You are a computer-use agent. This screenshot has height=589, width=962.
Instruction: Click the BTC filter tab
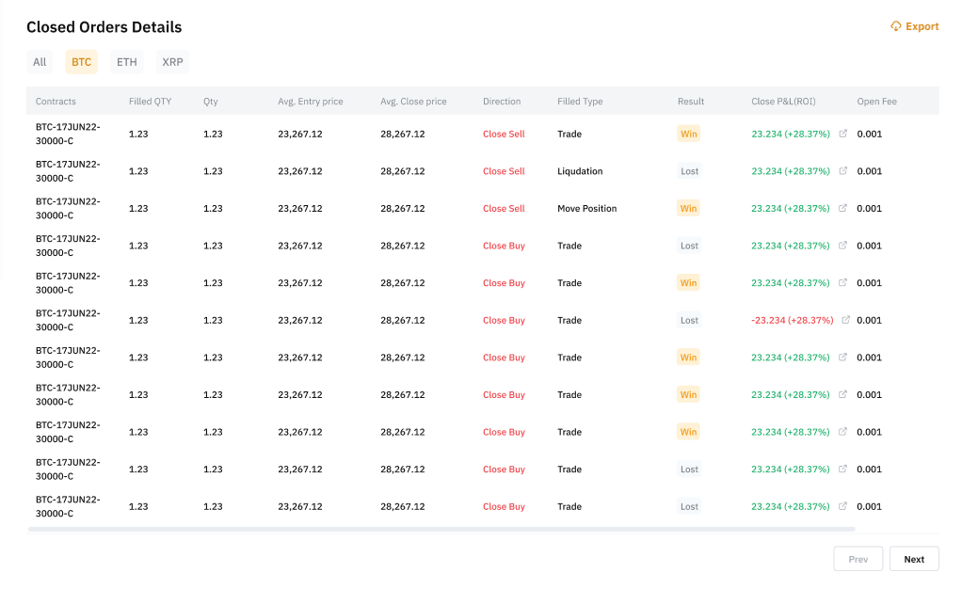(x=82, y=62)
